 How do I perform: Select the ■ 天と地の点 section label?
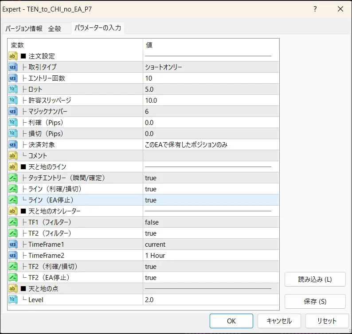pos(39,288)
